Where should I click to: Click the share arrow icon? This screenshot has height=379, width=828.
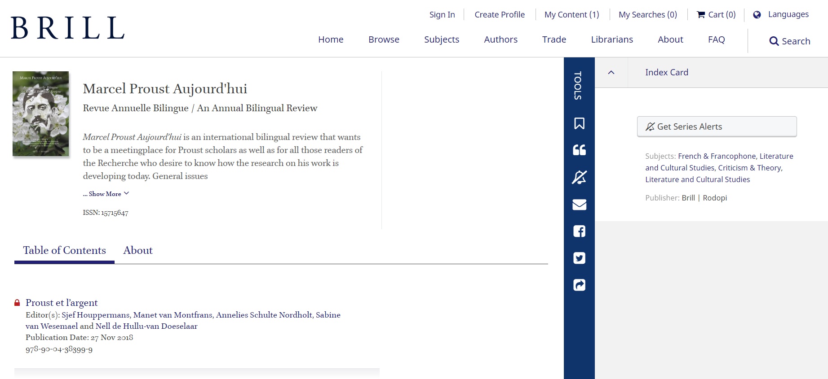(579, 285)
